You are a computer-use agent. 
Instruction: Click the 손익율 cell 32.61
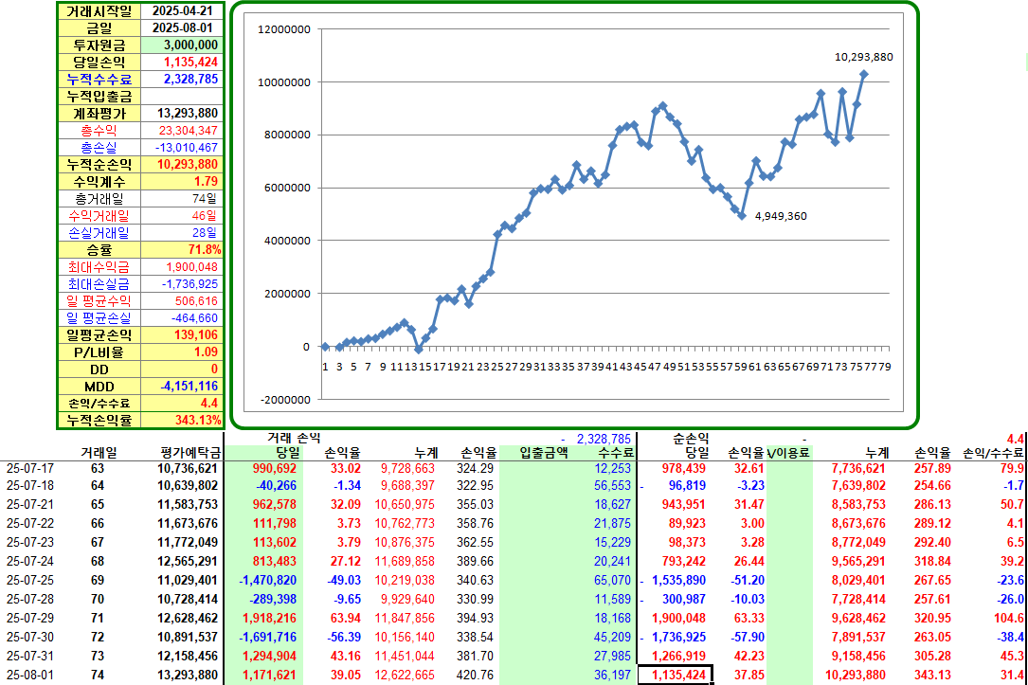pyautogui.click(x=748, y=468)
